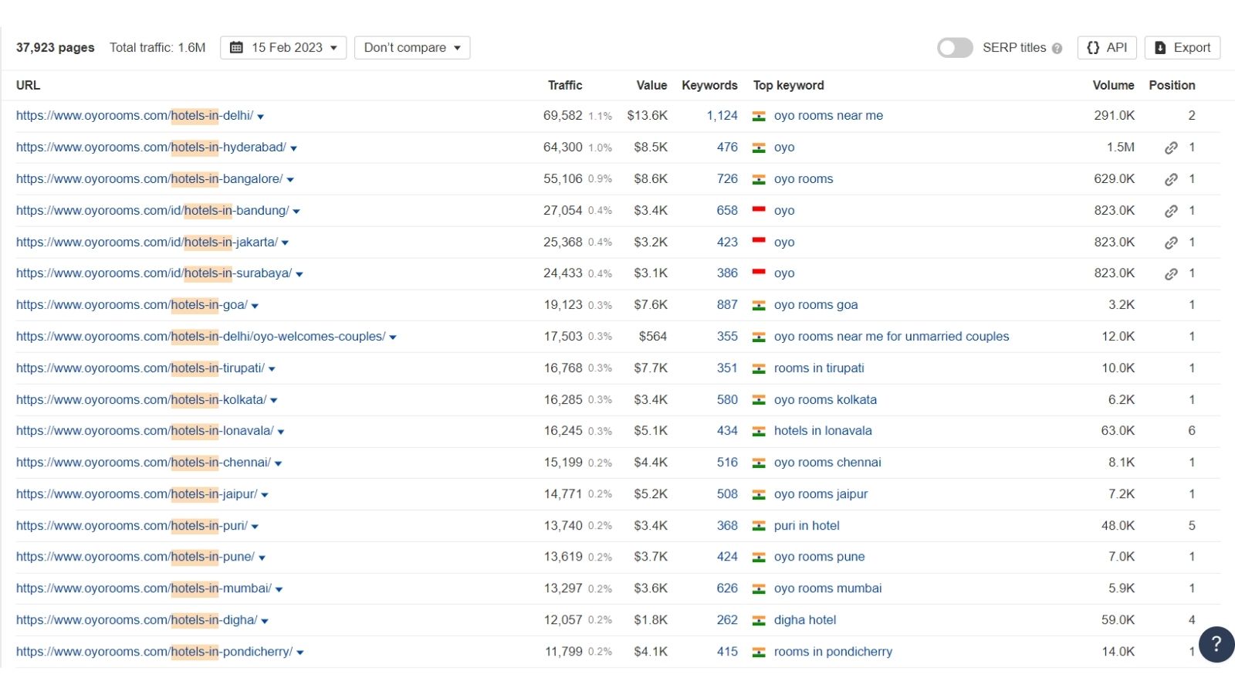Sort by the Volume column header
This screenshot has height=695, width=1235.
click(1113, 86)
